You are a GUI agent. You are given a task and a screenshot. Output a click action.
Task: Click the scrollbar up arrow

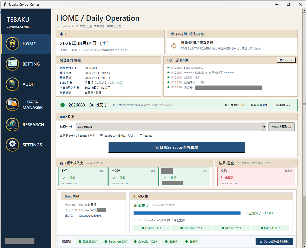pos(304,11)
